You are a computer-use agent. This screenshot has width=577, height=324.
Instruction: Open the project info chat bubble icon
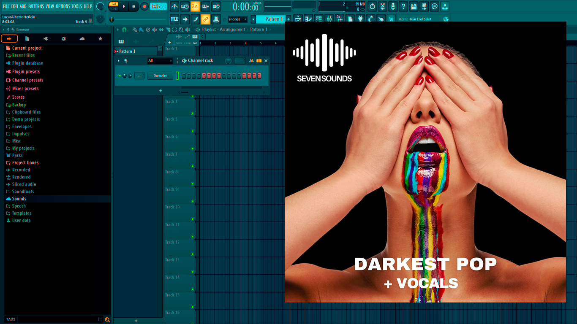click(435, 6)
